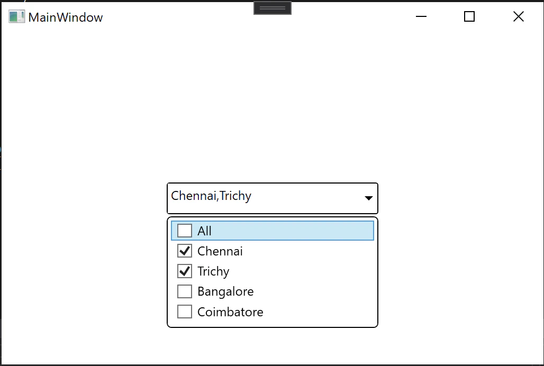Enable the Bangalore checkbox
The height and width of the screenshot is (366, 544).
pyautogui.click(x=185, y=291)
